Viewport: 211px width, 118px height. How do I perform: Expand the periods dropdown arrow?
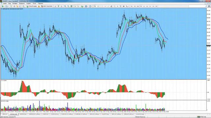click(x=88, y=6)
